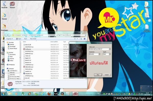Open Windows Explorer from the taskbar
This screenshot has width=153, height=101.
(10, 94)
